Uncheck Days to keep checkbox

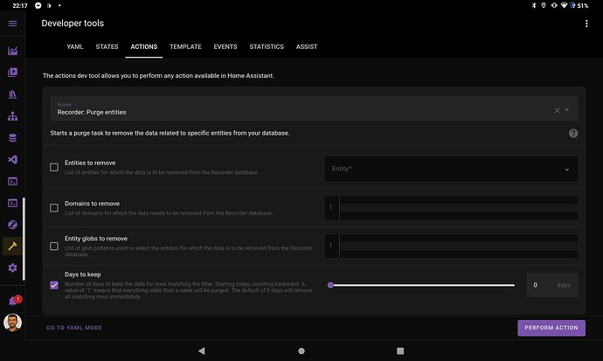(54, 285)
